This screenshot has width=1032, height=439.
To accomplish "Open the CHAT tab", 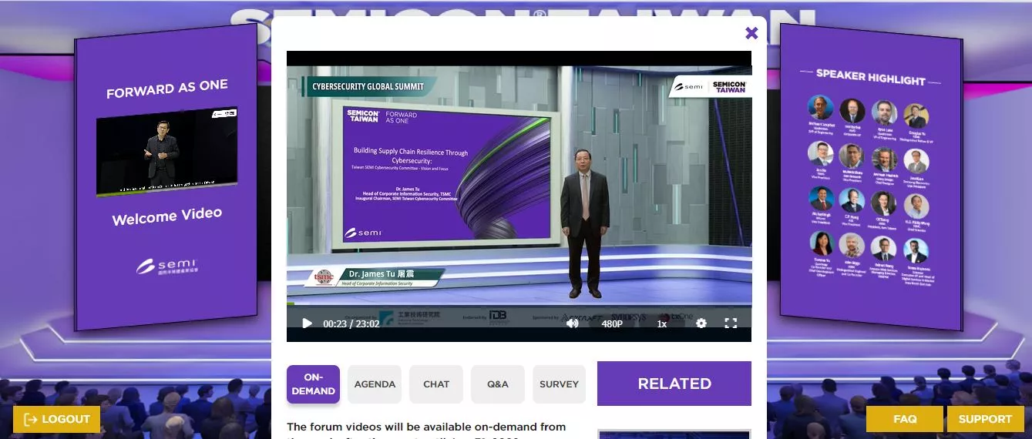I will coord(436,384).
